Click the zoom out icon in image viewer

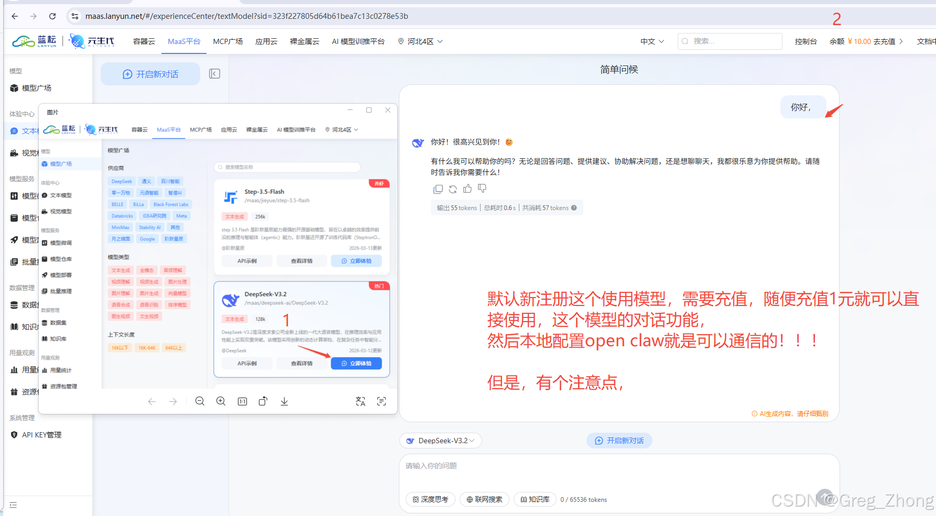[x=200, y=401]
